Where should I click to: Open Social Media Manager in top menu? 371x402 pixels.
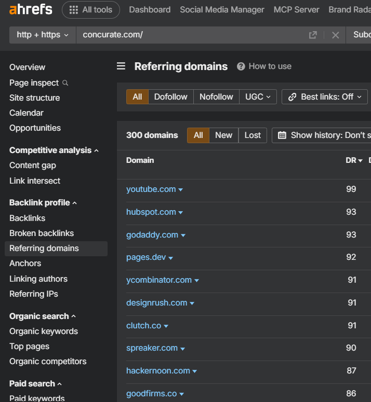point(222,10)
